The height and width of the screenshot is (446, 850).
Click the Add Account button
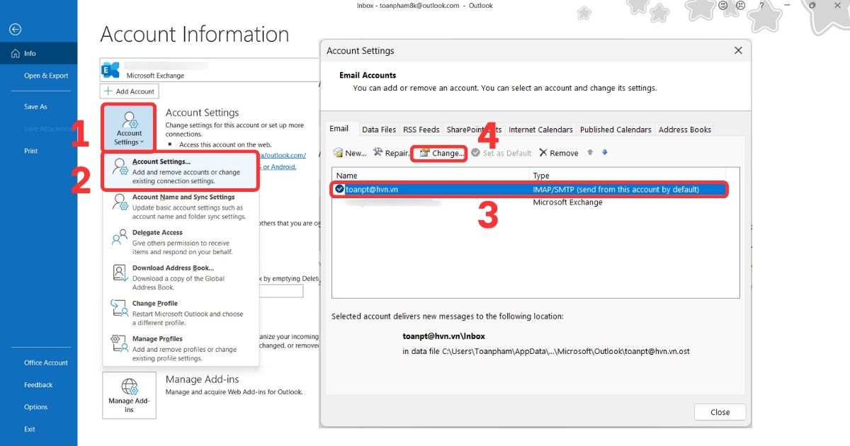pos(129,91)
